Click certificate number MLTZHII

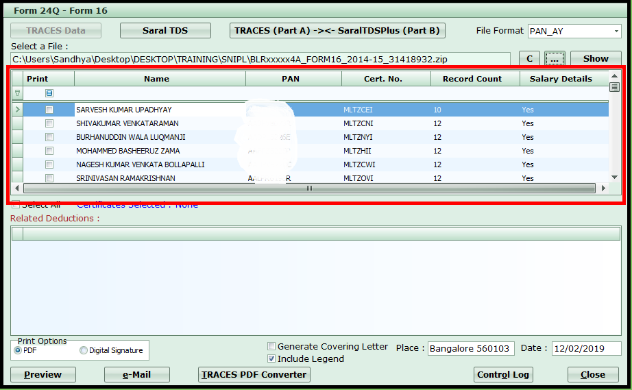point(357,151)
